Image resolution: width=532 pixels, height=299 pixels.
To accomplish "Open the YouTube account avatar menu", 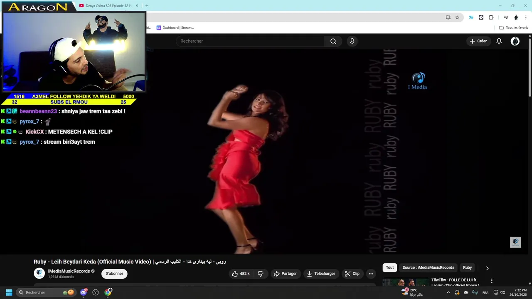I will [515, 41].
